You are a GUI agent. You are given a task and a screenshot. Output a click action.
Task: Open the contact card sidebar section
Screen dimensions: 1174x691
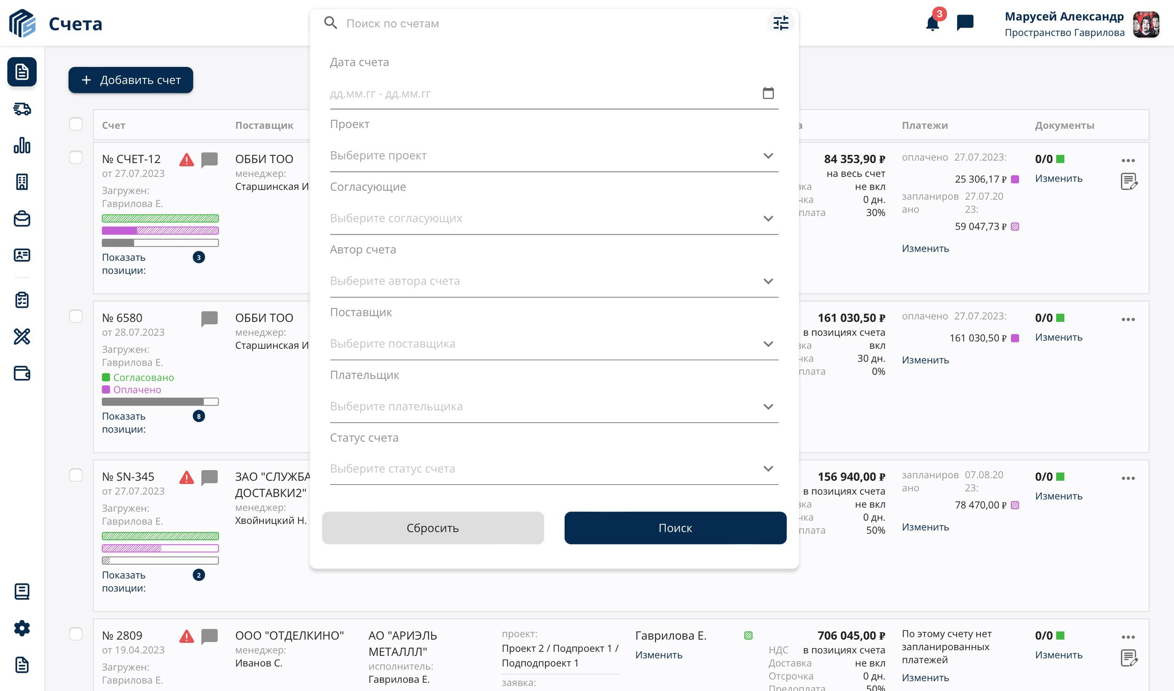[22, 255]
